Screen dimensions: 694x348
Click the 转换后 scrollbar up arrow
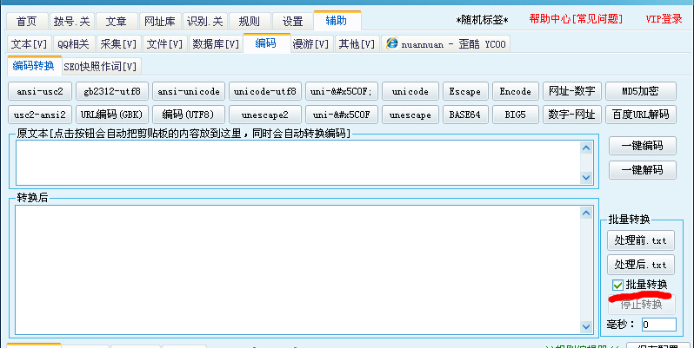(586, 213)
